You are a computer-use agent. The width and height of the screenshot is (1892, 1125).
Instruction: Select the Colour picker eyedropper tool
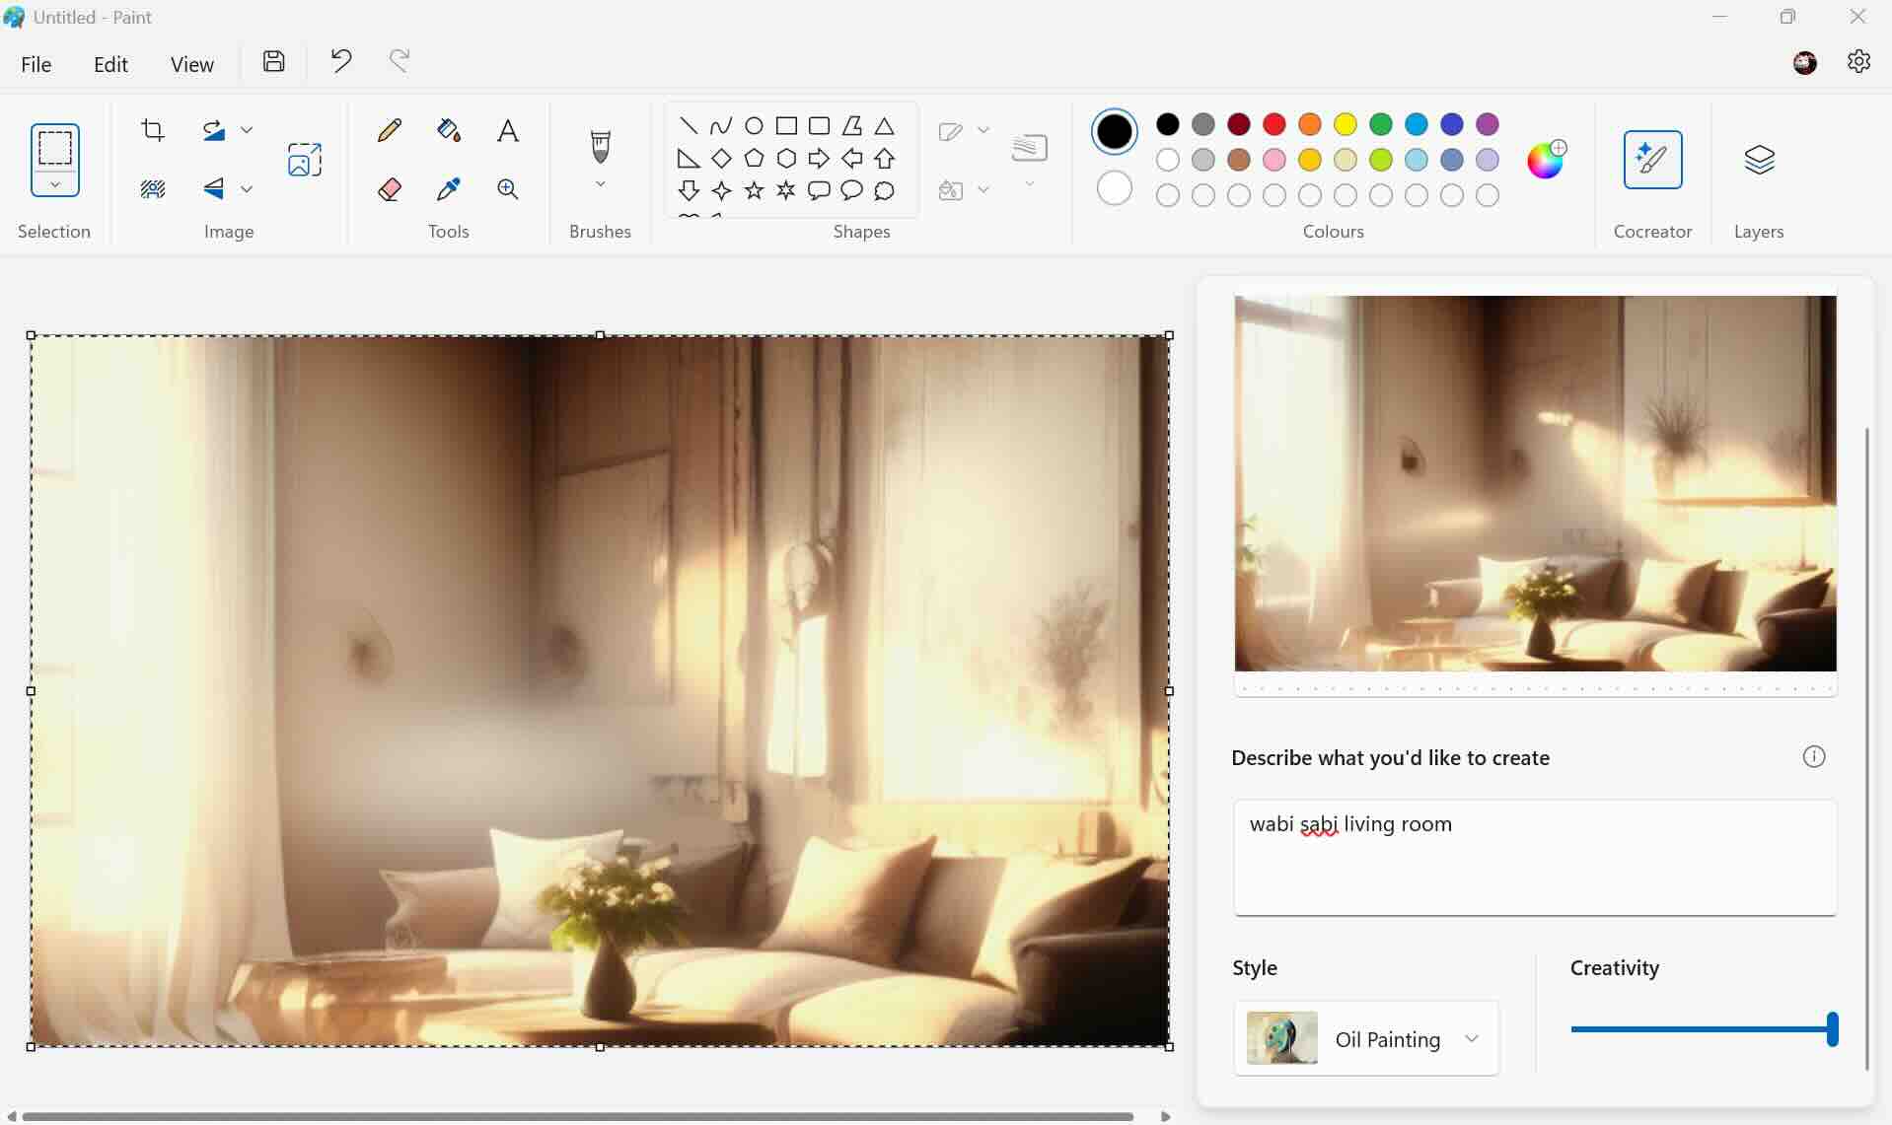click(449, 189)
